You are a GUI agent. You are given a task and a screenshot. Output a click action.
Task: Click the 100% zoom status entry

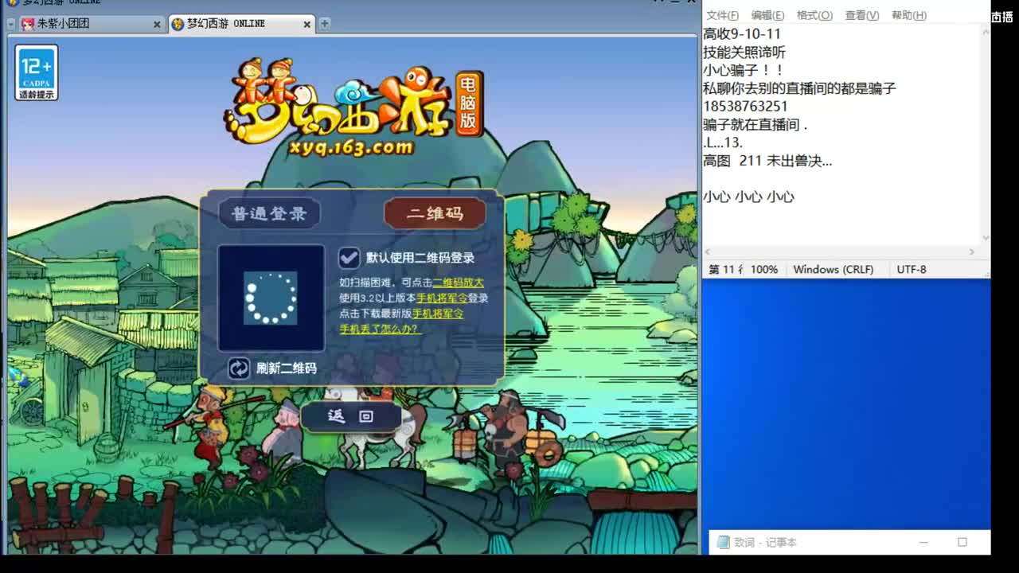click(764, 270)
